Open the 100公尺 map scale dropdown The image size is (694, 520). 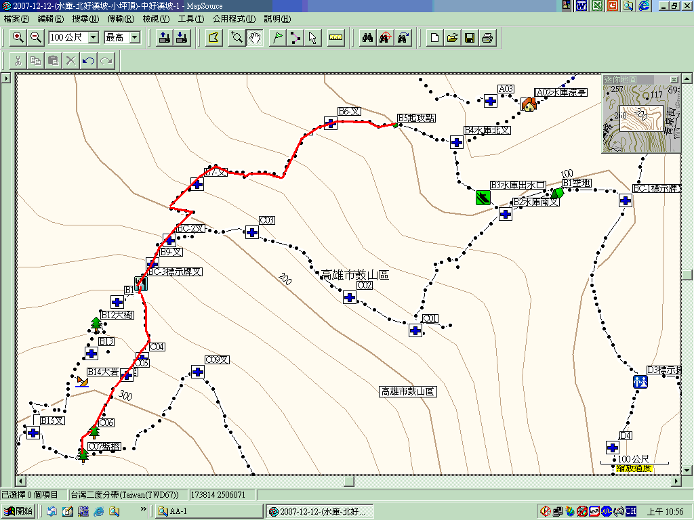(x=94, y=38)
